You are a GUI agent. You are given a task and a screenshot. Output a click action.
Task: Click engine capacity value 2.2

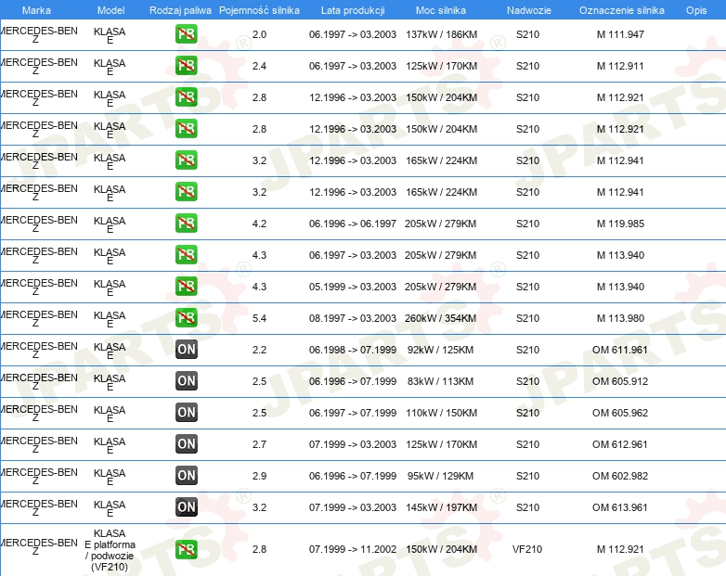pyautogui.click(x=259, y=350)
